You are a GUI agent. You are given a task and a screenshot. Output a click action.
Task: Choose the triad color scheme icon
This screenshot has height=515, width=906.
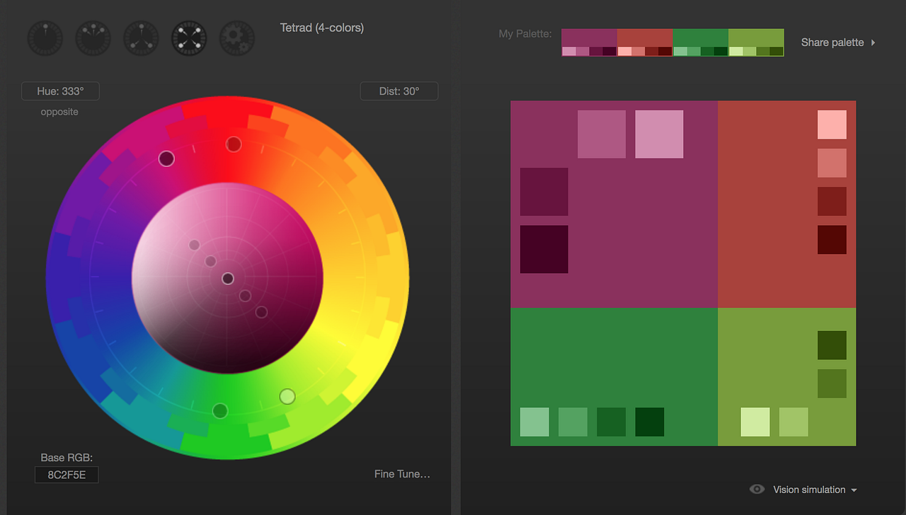141,37
